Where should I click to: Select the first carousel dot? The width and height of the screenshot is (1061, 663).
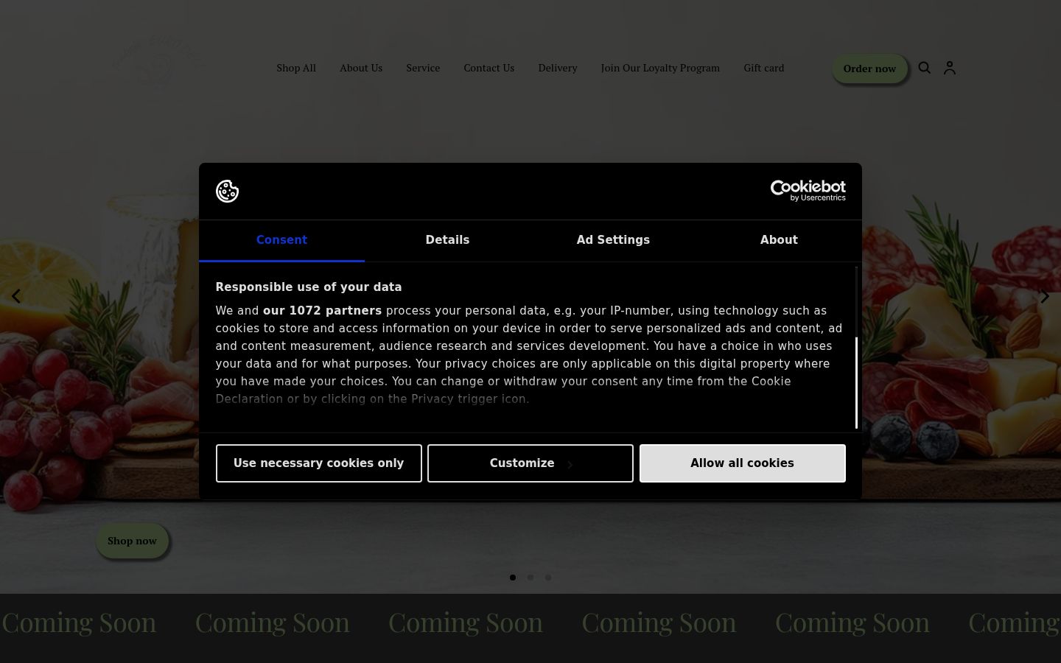513,578
